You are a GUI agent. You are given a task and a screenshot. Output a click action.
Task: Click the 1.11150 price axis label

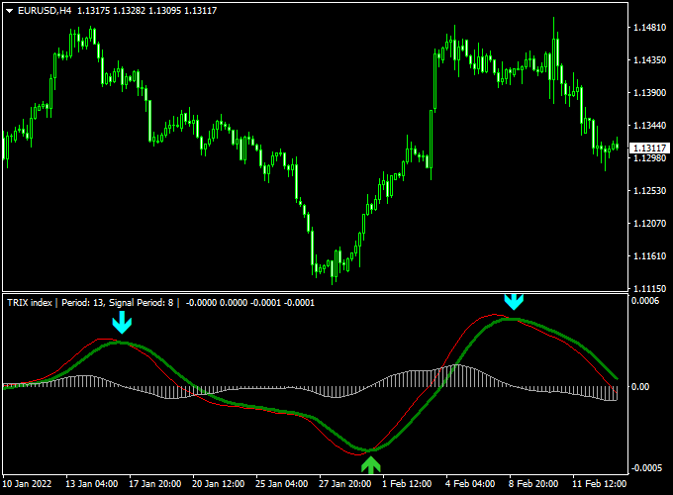650,288
